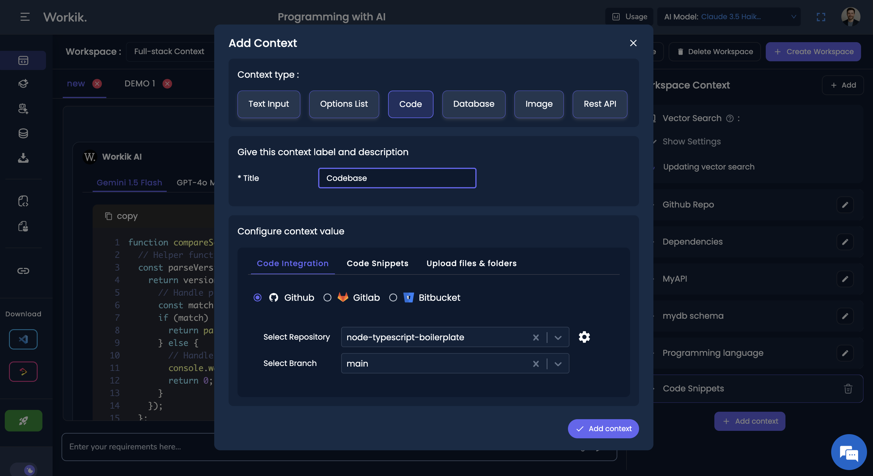Switch to the Code Snippets tab
This screenshot has height=476, width=873.
(x=377, y=263)
